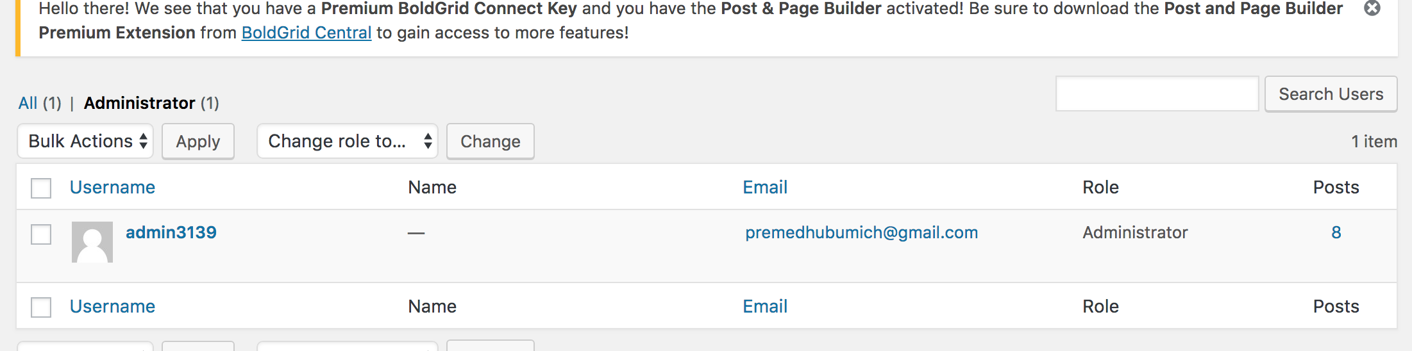1412x351 pixels.
Task: View the 8 posts by admin3139
Action: 1336,233
